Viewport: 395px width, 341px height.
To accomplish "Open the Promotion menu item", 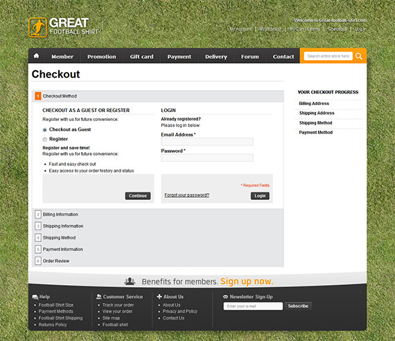I will click(x=101, y=57).
